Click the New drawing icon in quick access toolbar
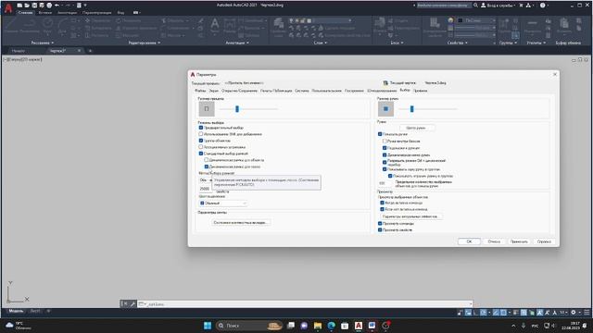This screenshot has height=333, width=593. (19, 6)
